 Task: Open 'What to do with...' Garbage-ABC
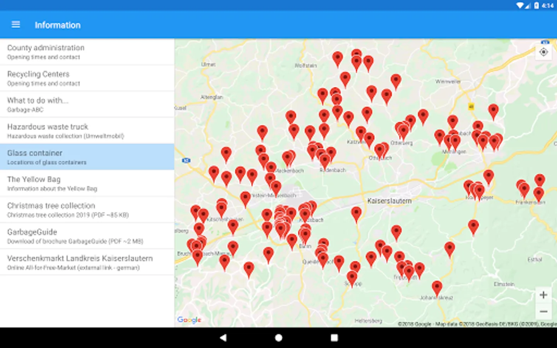pos(87,104)
